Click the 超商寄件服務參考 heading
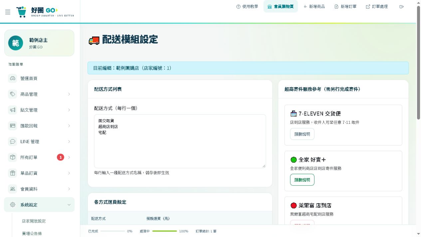This screenshot has height=237, width=421. tap(322, 89)
